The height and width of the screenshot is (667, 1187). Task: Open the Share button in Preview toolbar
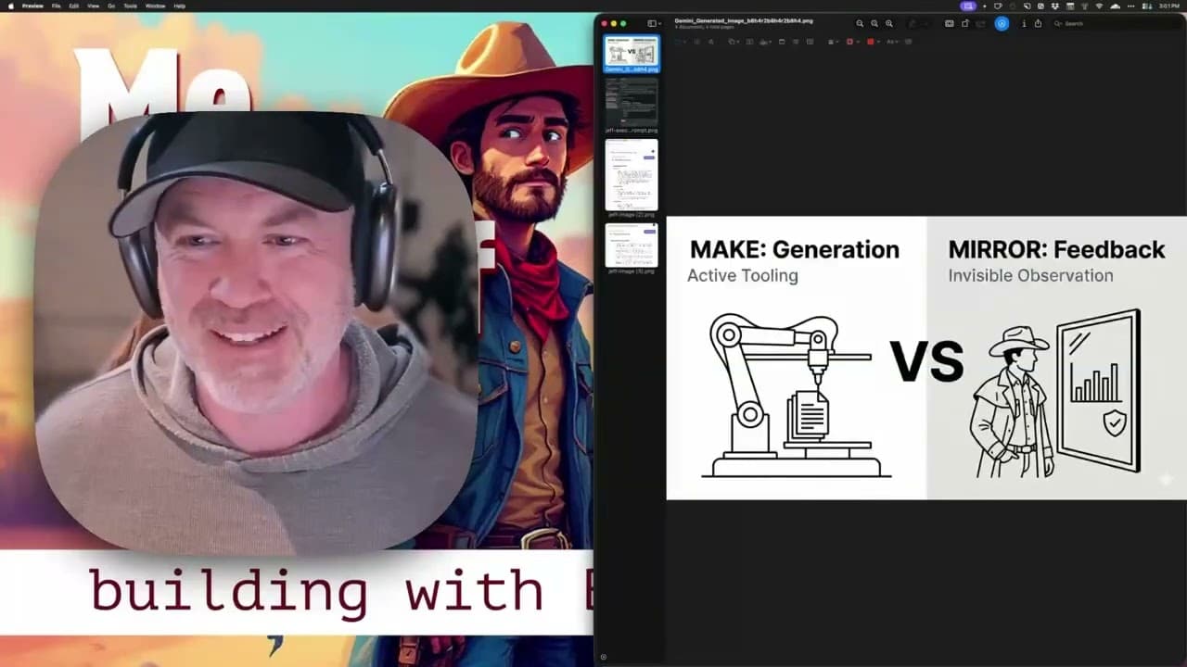[1038, 23]
